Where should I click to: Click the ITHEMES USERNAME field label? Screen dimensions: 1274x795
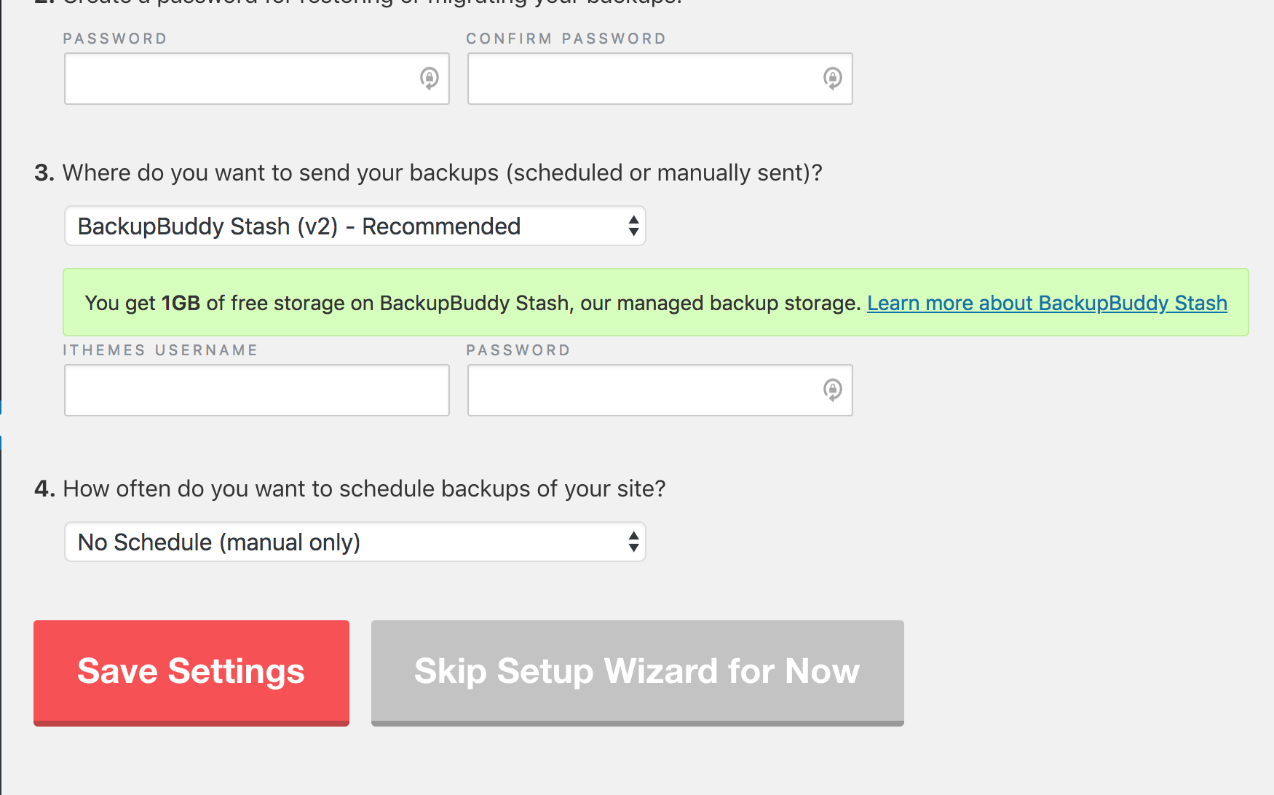(x=161, y=350)
